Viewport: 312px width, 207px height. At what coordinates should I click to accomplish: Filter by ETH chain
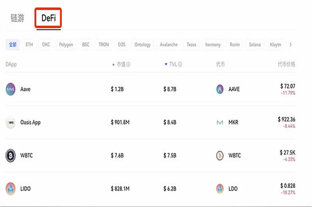click(x=29, y=45)
